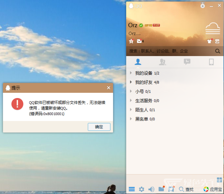Click the green online status indicator
The image size is (224, 194).
click(x=141, y=25)
